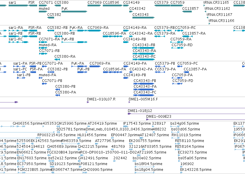The width and height of the screenshot is (245, 174).
Task: Click the PyK gene label
Action: point(64,9)
